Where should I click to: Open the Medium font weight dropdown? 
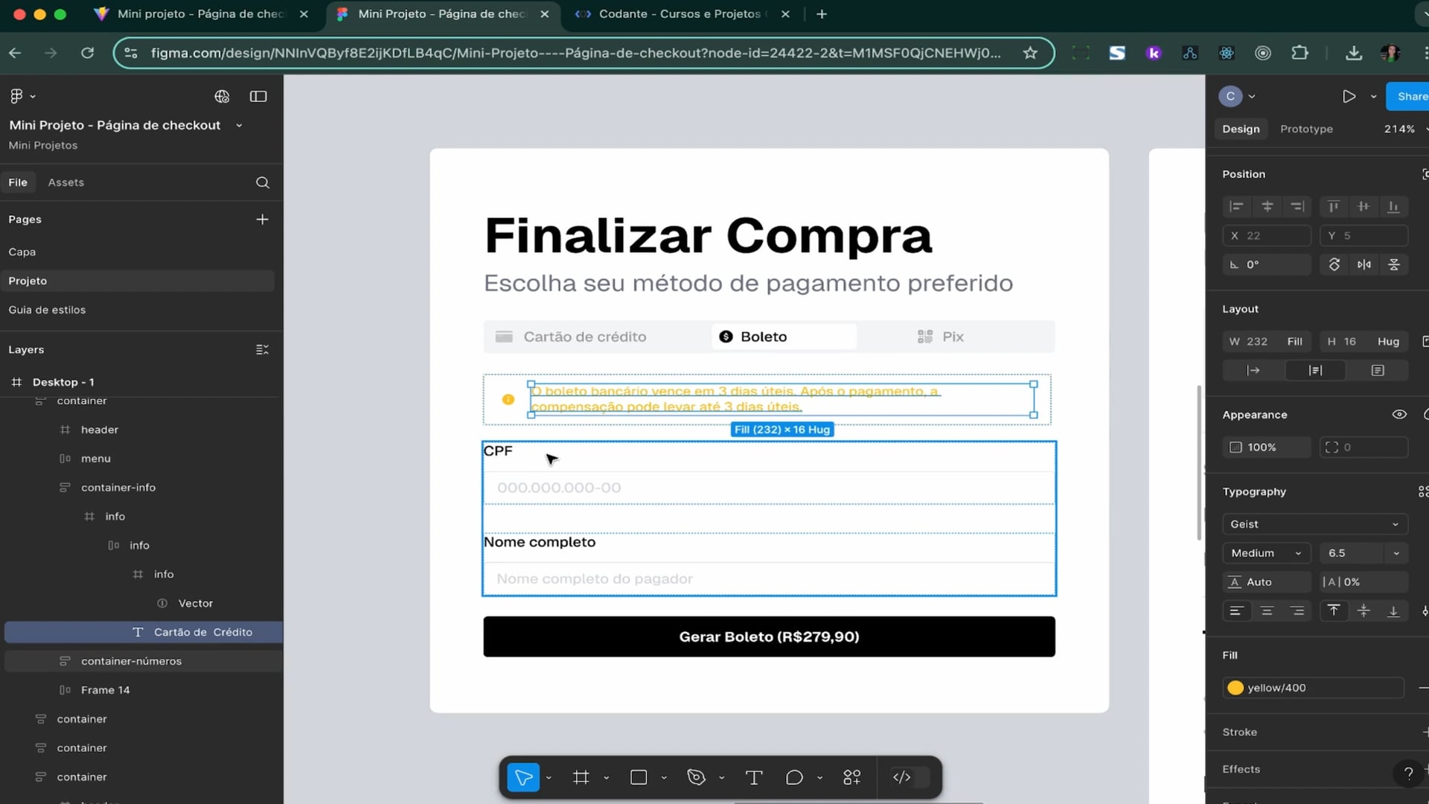tap(1266, 553)
